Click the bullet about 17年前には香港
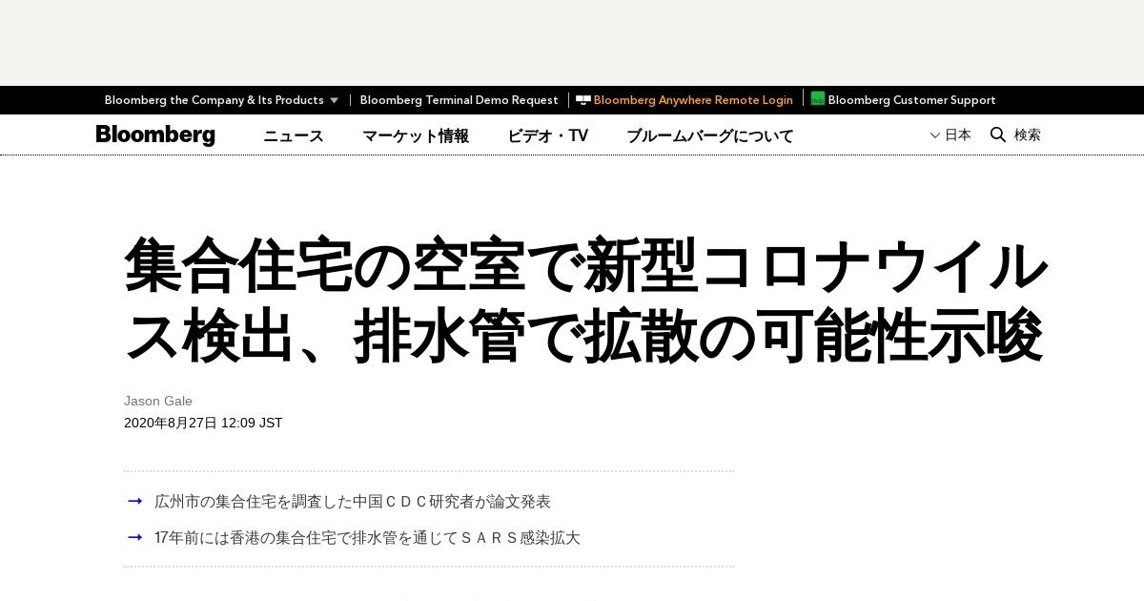The image size is (1144, 601). (x=367, y=537)
